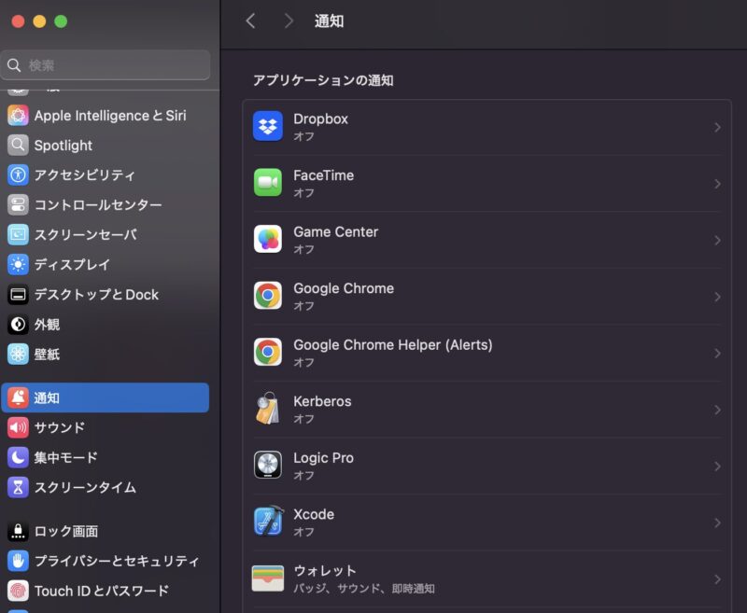The width and height of the screenshot is (747, 613).
Task: Click バッジ、サウンド、即時通知 status under ウォレット
Action: [x=364, y=589]
